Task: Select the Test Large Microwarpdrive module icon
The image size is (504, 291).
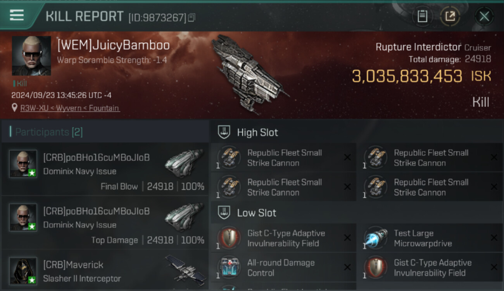Action: point(376,238)
